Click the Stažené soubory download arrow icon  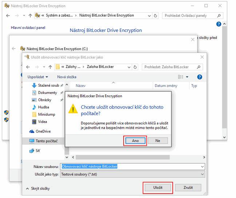click(34, 86)
